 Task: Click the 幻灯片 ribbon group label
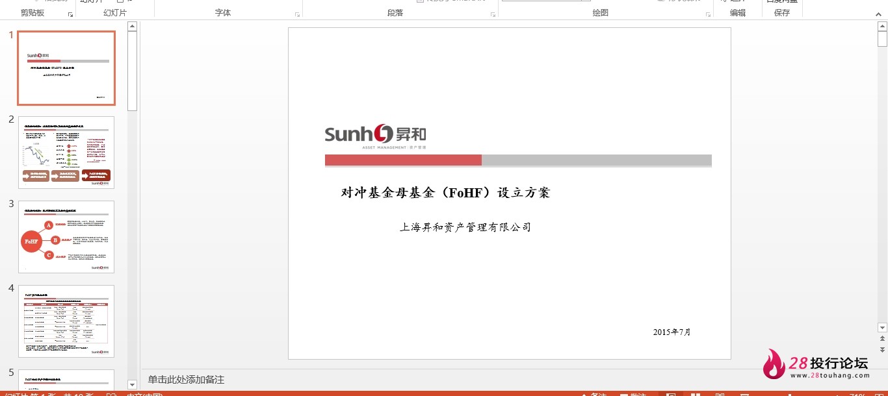pos(115,13)
